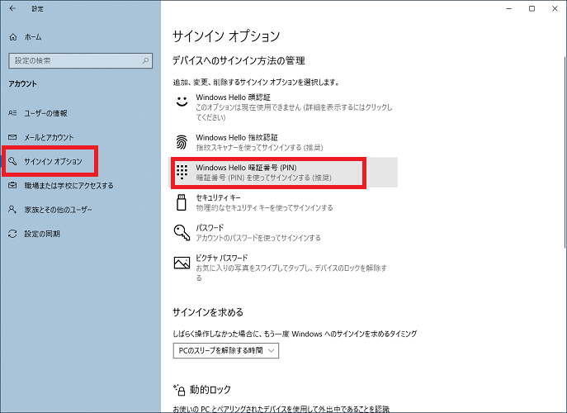Click the dynamic lock icon
Viewport: 567px width, 413px height.
point(180,390)
